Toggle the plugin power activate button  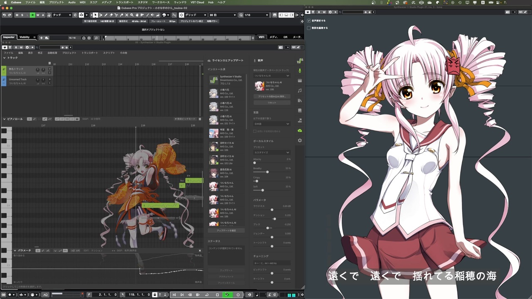pyautogui.click(x=5, y=47)
